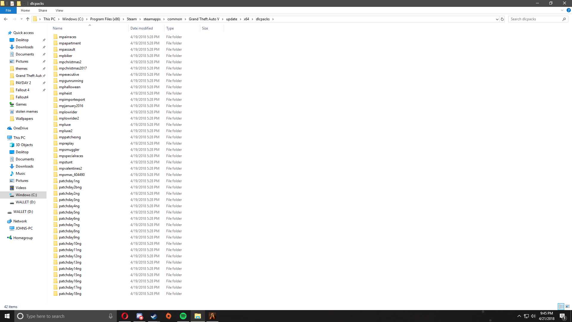Open JOHNS-PC under Network

(24, 228)
